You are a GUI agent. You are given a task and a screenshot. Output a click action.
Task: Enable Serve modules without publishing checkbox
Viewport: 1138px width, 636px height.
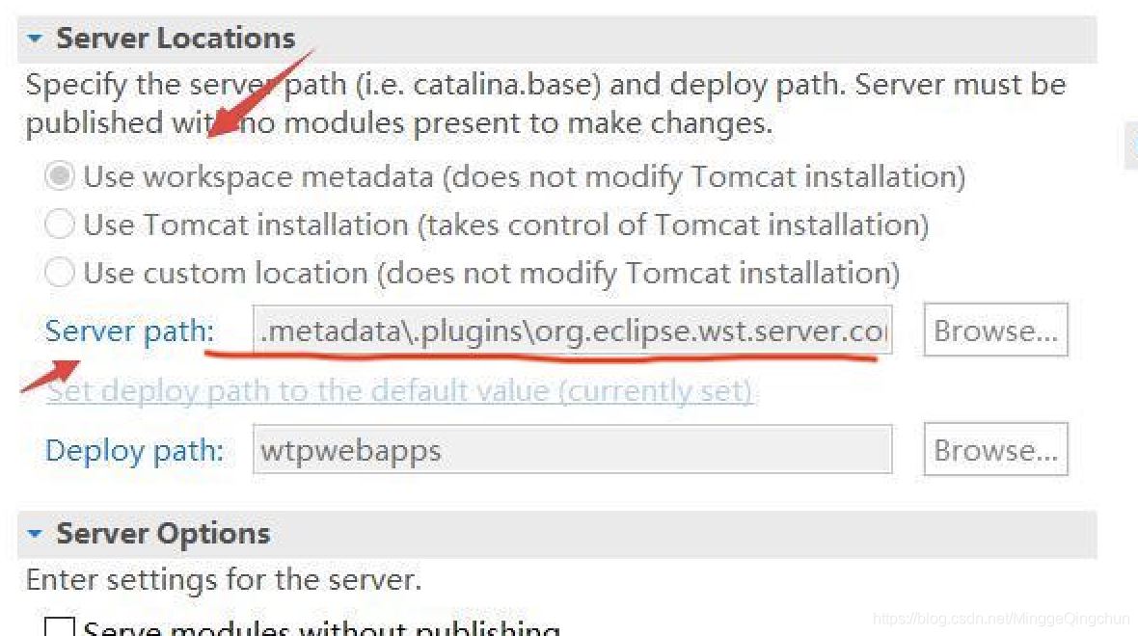pyautogui.click(x=60, y=628)
